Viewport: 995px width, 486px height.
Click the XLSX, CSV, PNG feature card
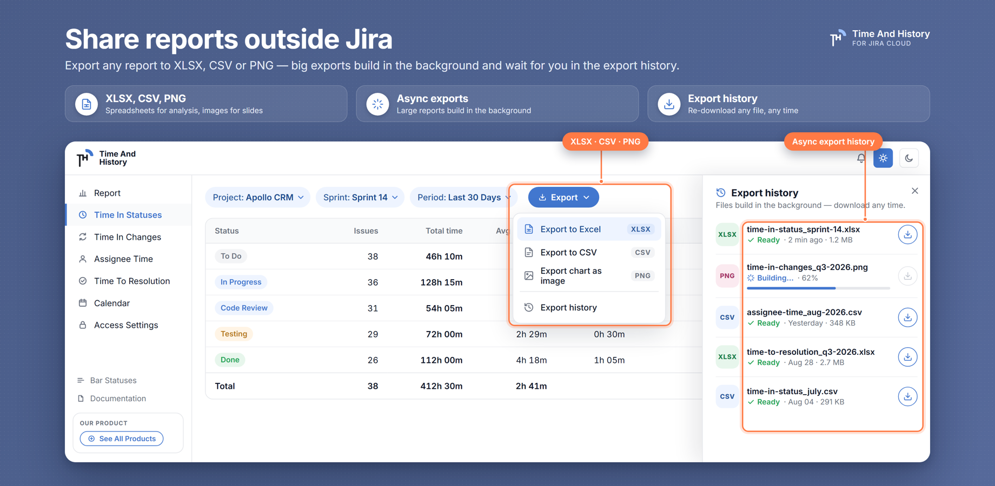206,104
